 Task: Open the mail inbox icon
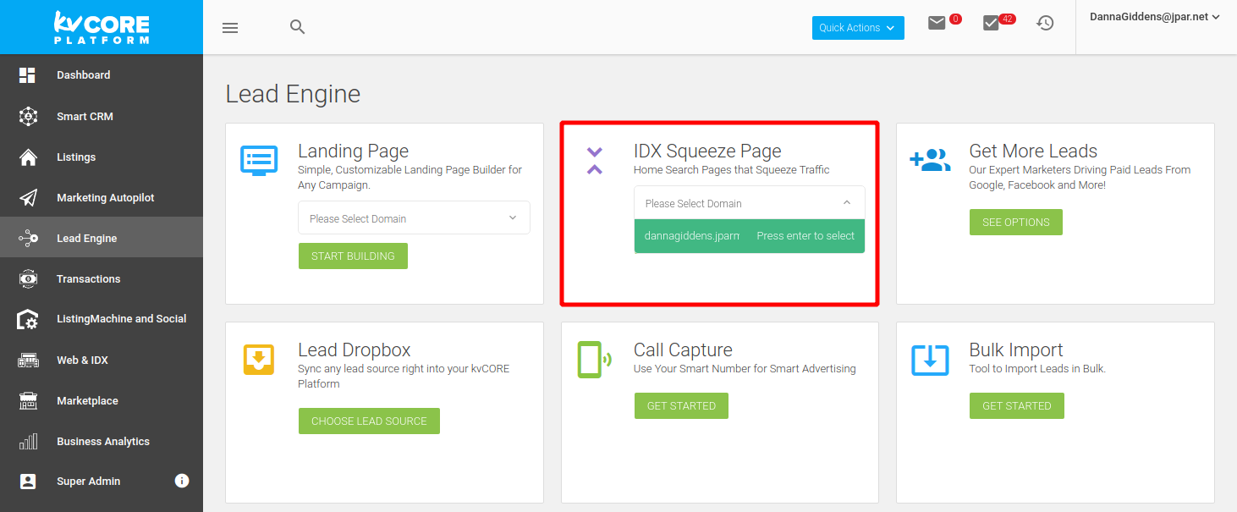pyautogui.click(x=937, y=24)
